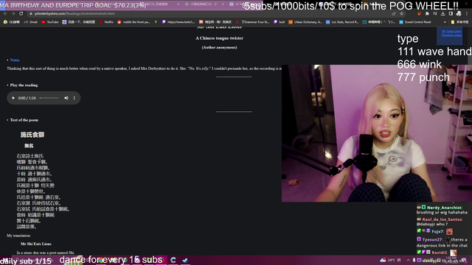Open the Urban Dictionary bookmark
The width and height of the screenshot is (472, 265).
(305, 22)
